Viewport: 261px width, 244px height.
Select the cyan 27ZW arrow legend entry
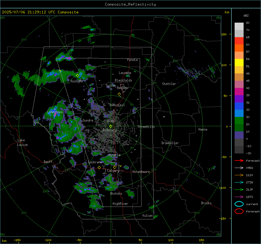239,182
